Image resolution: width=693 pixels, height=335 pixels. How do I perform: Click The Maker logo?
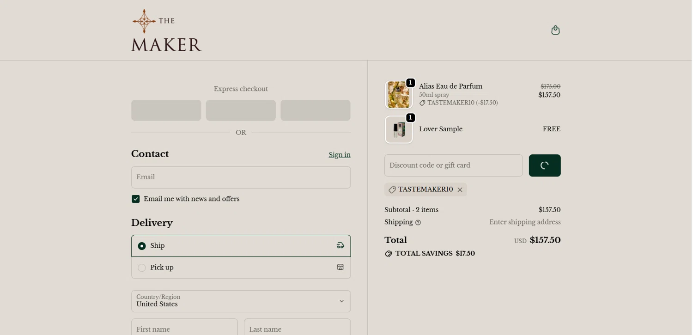(x=166, y=30)
